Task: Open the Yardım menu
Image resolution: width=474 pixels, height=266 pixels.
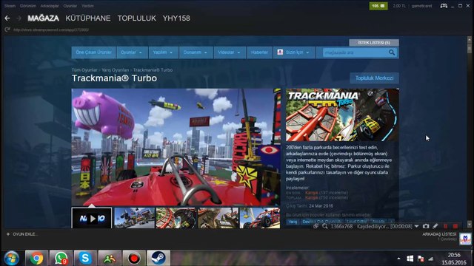Action: [x=87, y=6]
